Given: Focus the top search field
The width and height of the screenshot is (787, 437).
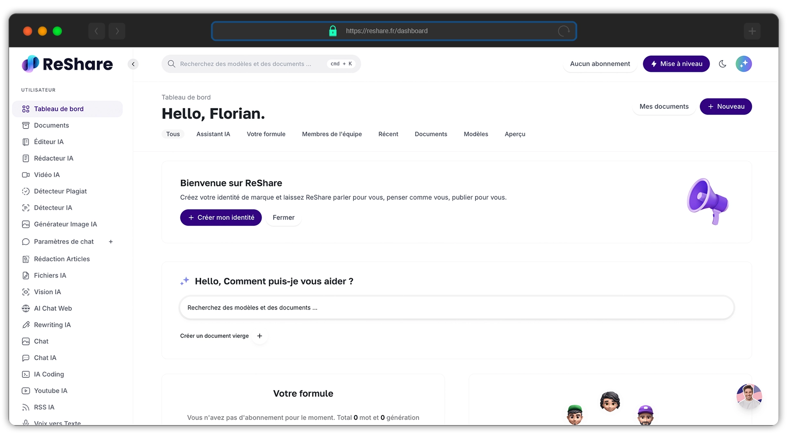Looking at the screenshot, I should click(261, 64).
